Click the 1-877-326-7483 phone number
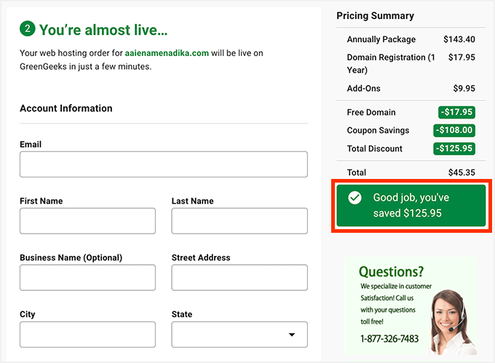Viewport: 495px width, 363px height. [x=389, y=339]
